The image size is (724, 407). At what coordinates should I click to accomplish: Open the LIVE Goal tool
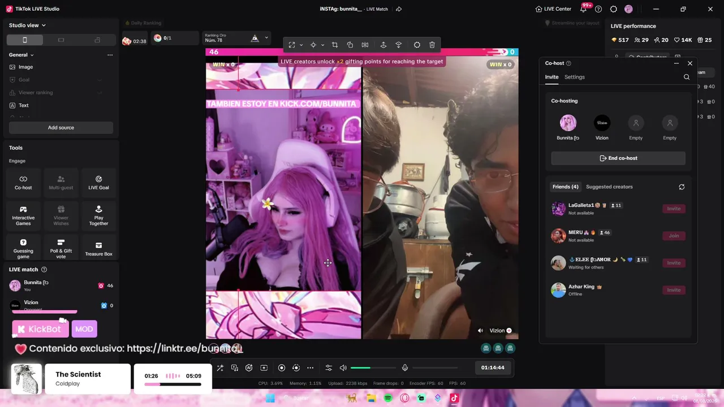click(98, 182)
